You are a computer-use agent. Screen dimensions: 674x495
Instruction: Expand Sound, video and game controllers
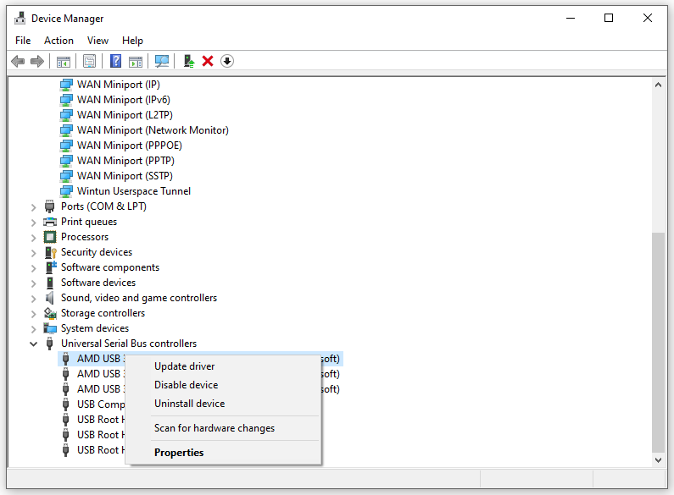[x=34, y=298]
